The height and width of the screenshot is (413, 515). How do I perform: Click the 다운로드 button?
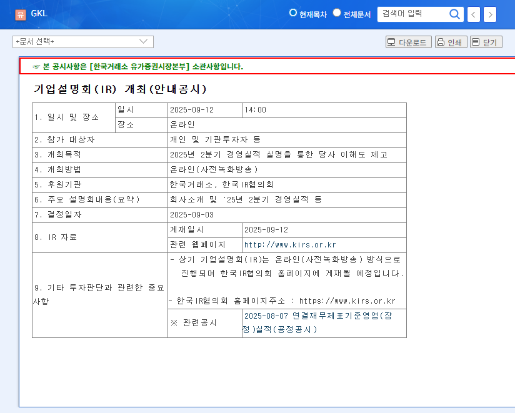click(x=409, y=41)
